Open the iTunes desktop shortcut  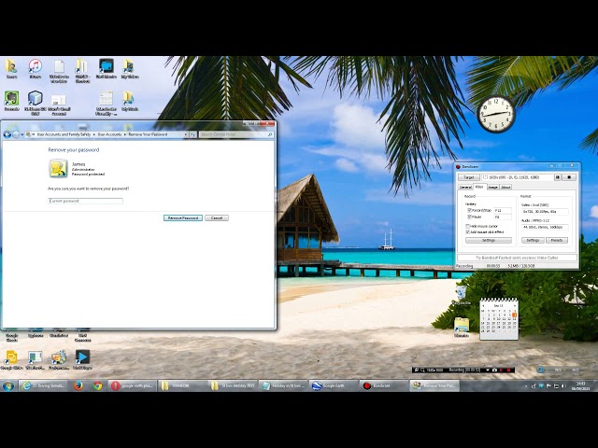(x=36, y=68)
